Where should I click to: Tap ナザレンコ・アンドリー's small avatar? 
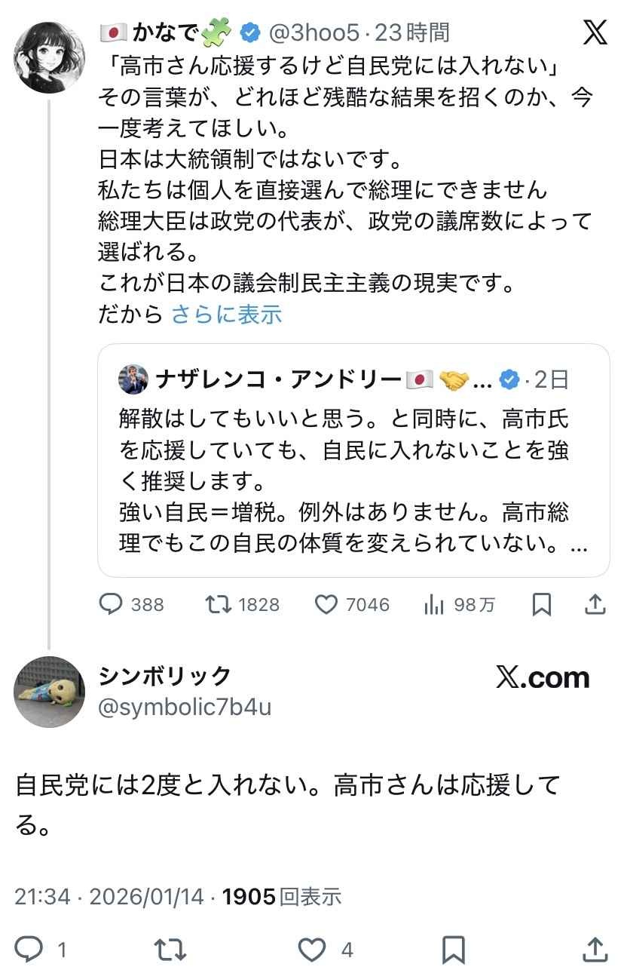click(133, 380)
